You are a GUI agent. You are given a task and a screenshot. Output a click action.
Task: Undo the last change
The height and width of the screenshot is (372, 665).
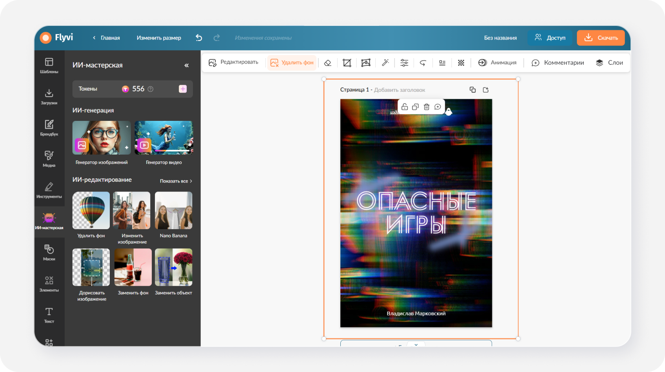(x=199, y=38)
